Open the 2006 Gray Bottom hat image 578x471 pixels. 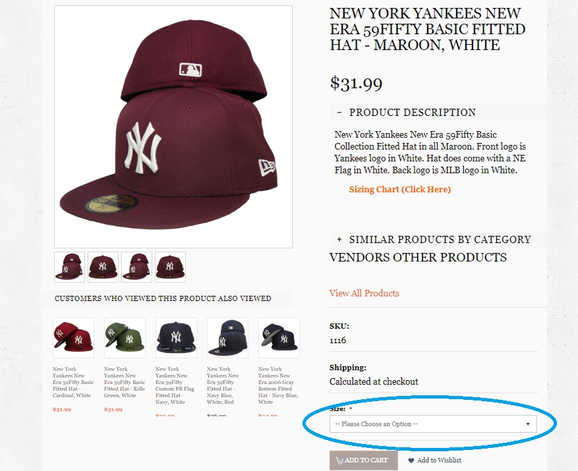pyautogui.click(x=279, y=338)
